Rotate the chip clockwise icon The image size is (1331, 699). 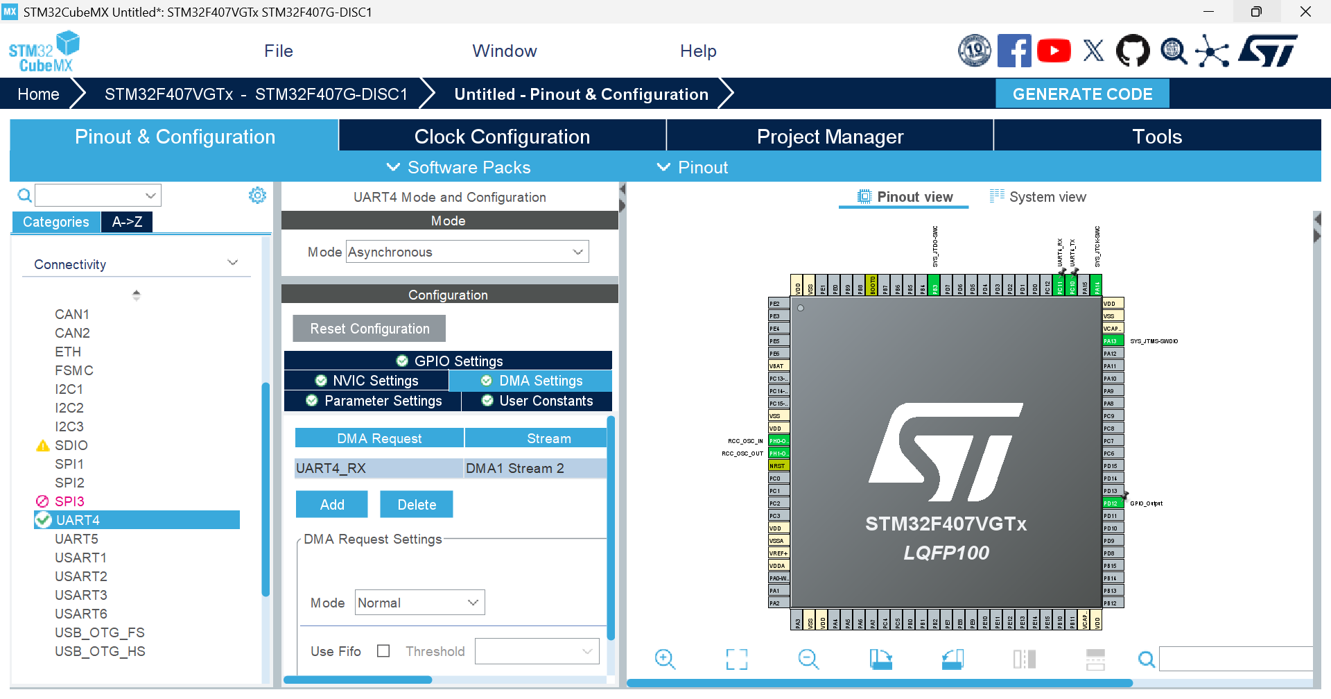881,659
